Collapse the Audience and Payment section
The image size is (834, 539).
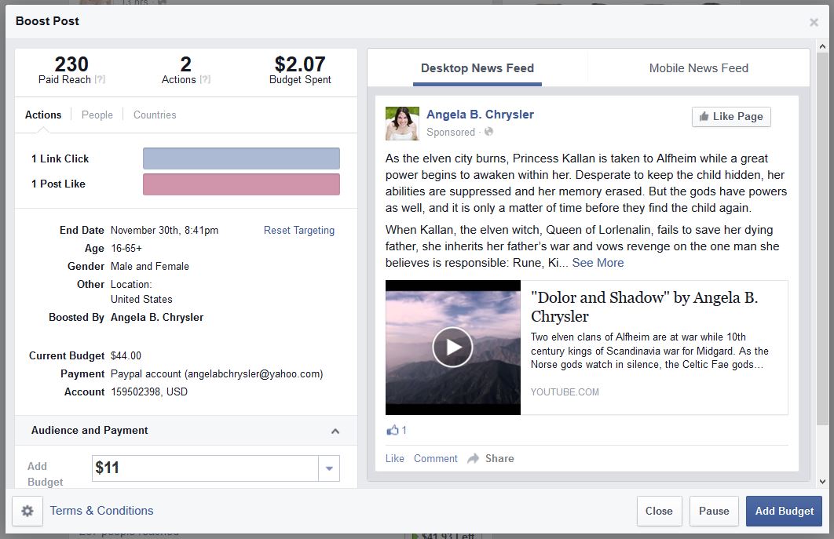click(335, 431)
